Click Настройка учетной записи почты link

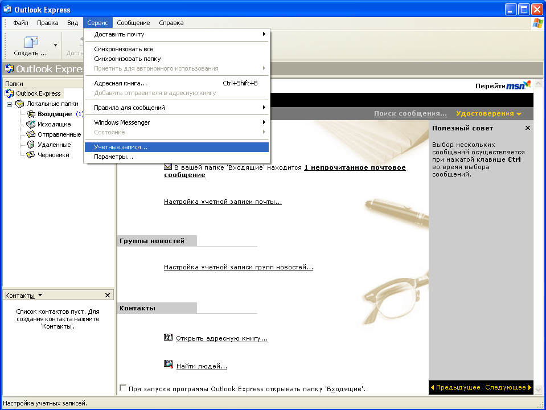click(223, 202)
